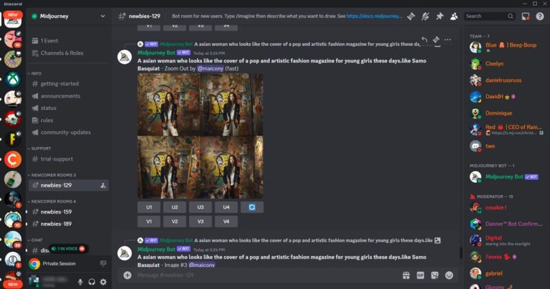Collapse the CHAT category
550x289 pixels.
point(35,240)
